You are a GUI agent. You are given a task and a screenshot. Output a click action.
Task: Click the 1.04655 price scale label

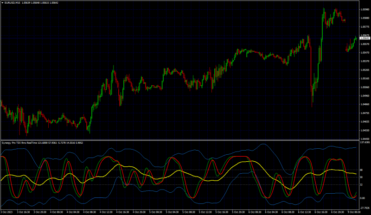tap(365, 121)
